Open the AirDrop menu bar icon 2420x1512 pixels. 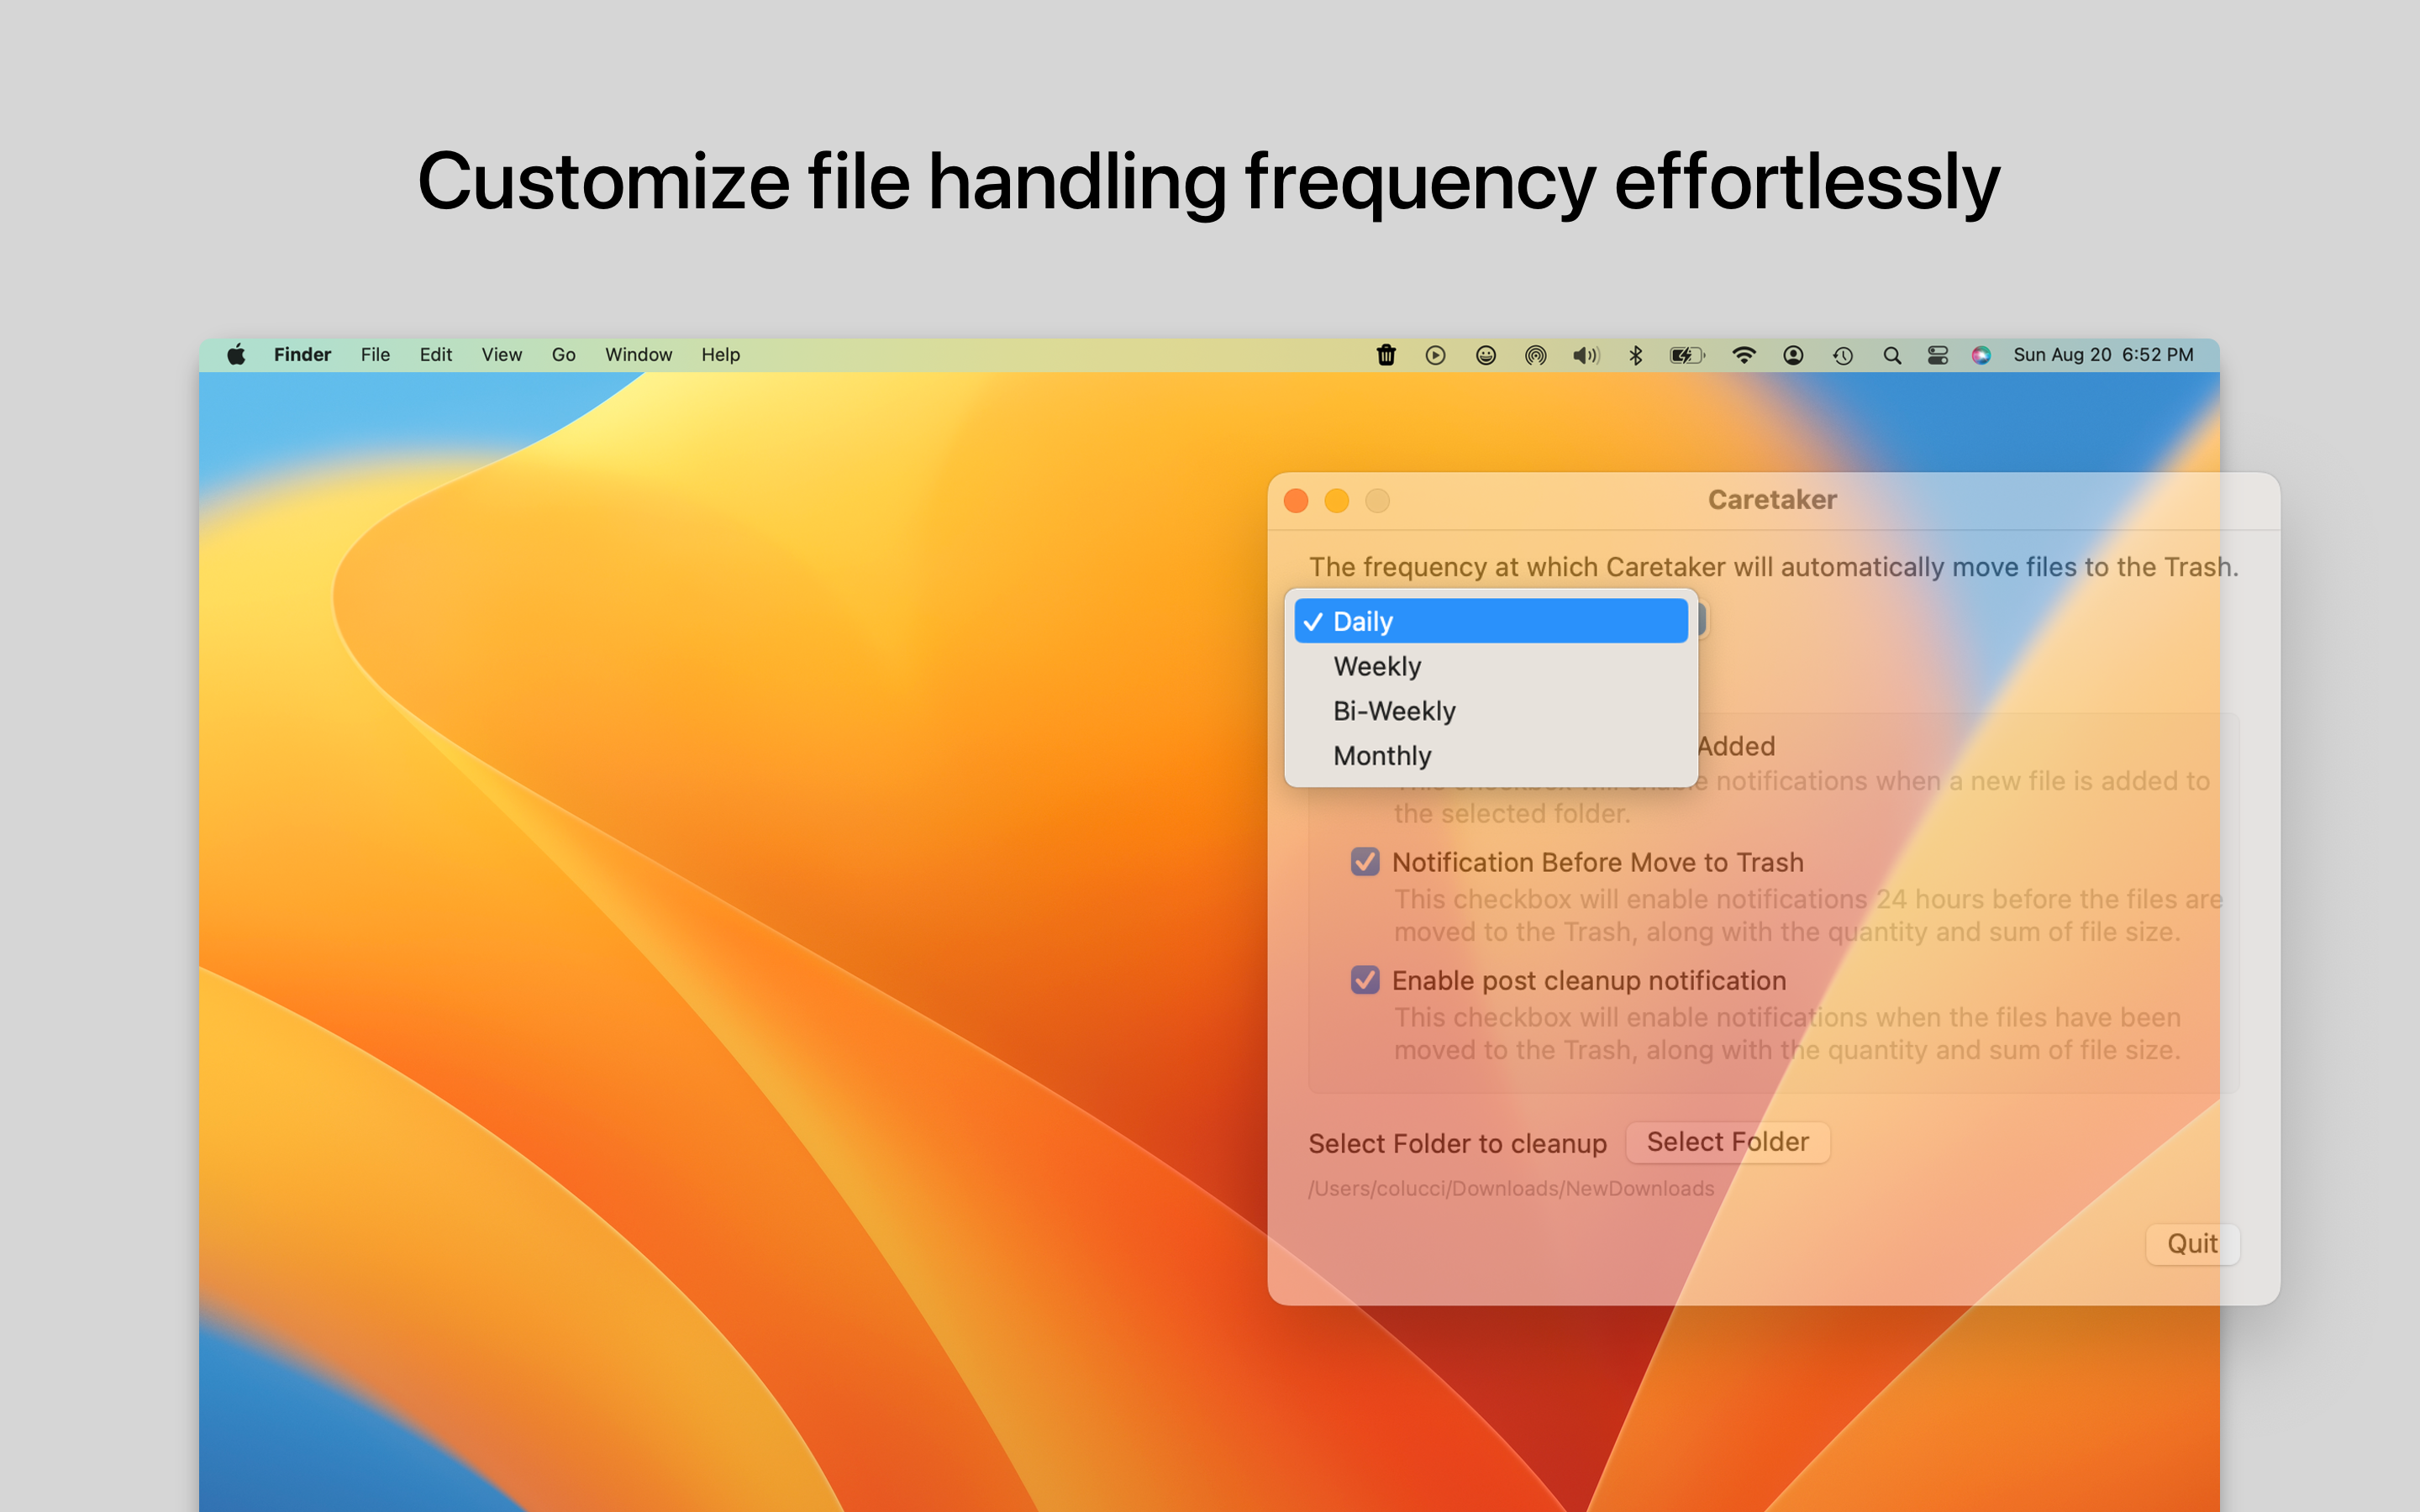pos(1536,355)
